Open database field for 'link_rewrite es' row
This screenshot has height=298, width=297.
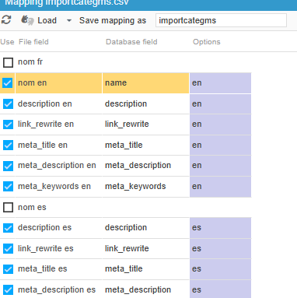point(145,248)
